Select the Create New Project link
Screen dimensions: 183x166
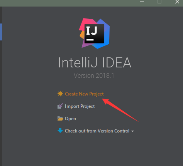tap(84, 94)
